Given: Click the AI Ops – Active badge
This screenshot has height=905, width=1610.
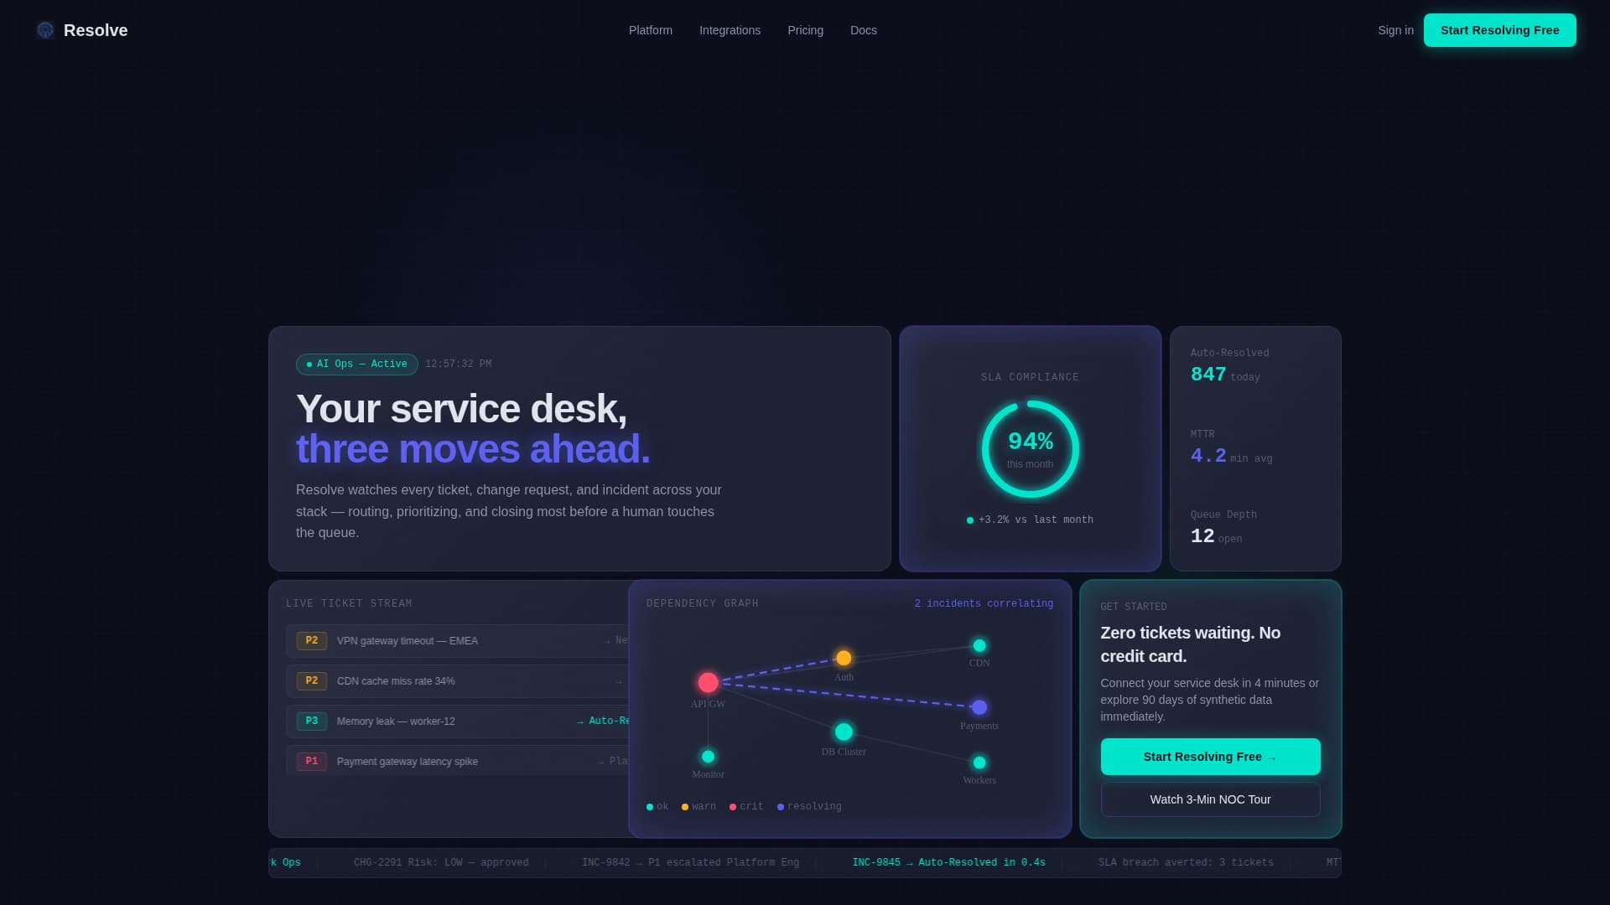Looking at the screenshot, I should [x=356, y=364].
